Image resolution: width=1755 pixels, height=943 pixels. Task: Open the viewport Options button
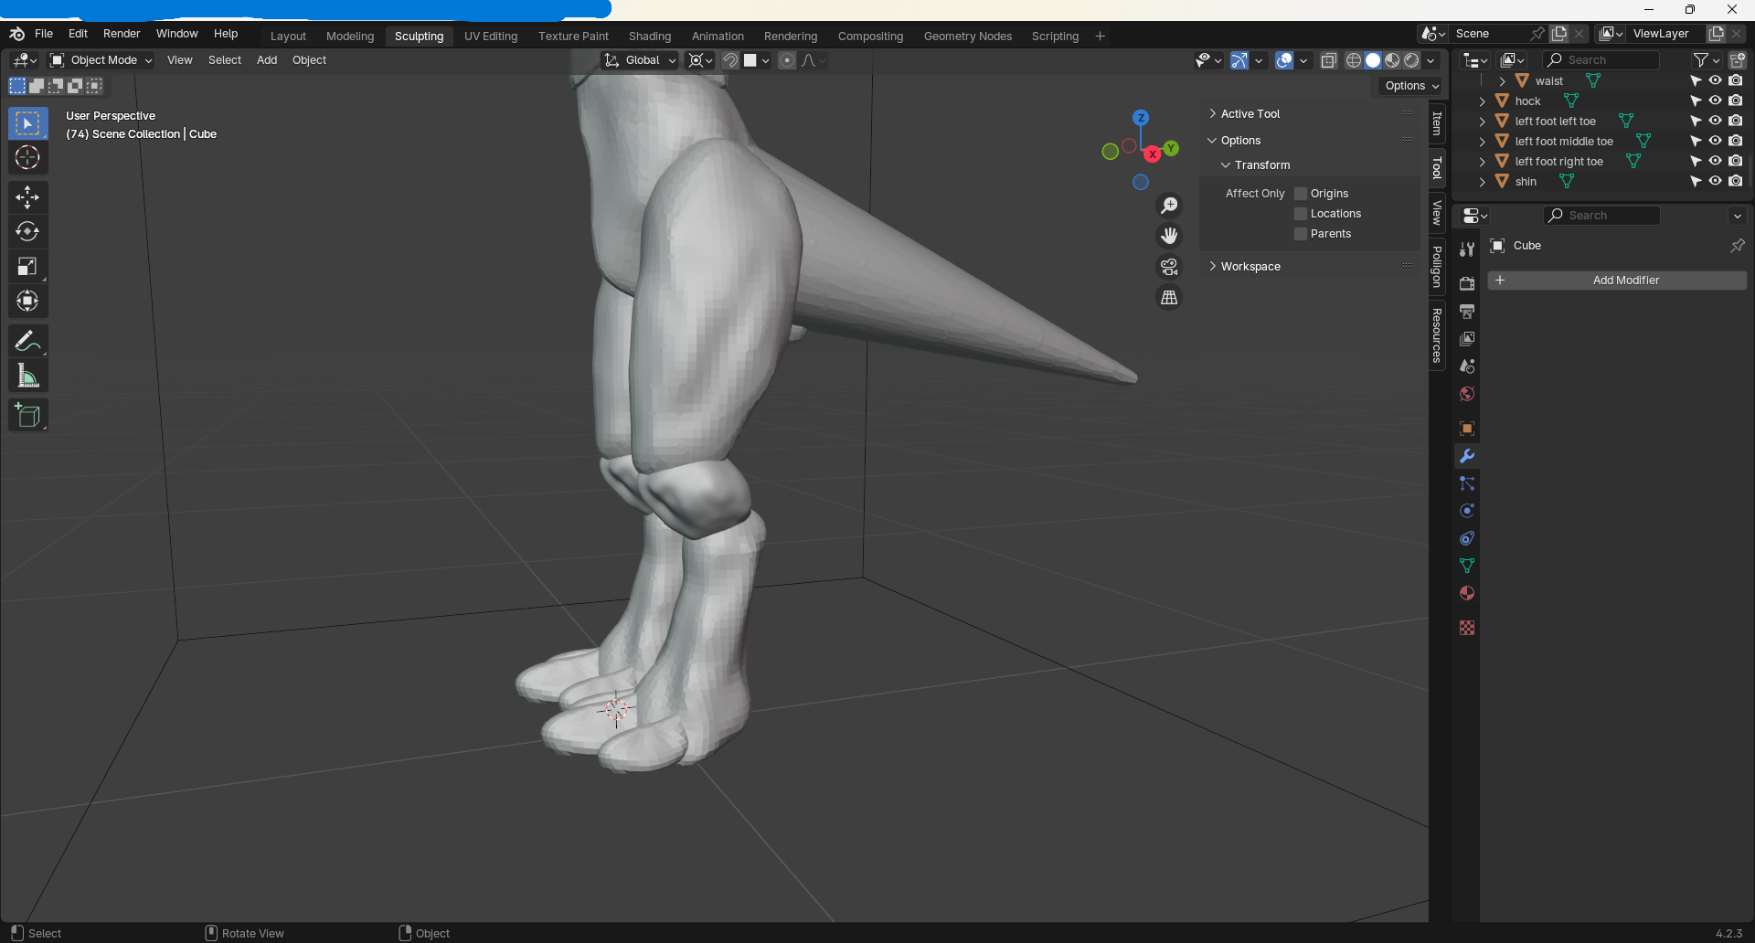coord(1411,86)
